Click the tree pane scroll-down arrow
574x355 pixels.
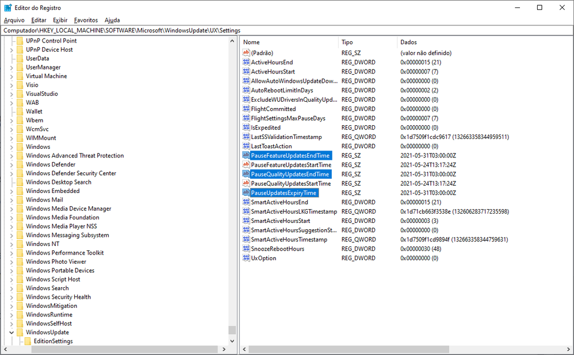(x=232, y=341)
